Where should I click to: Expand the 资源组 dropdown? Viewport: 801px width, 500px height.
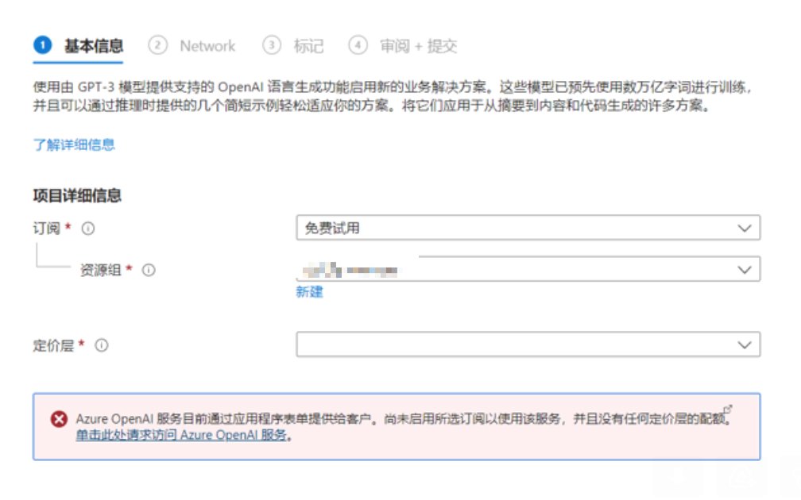point(528,269)
